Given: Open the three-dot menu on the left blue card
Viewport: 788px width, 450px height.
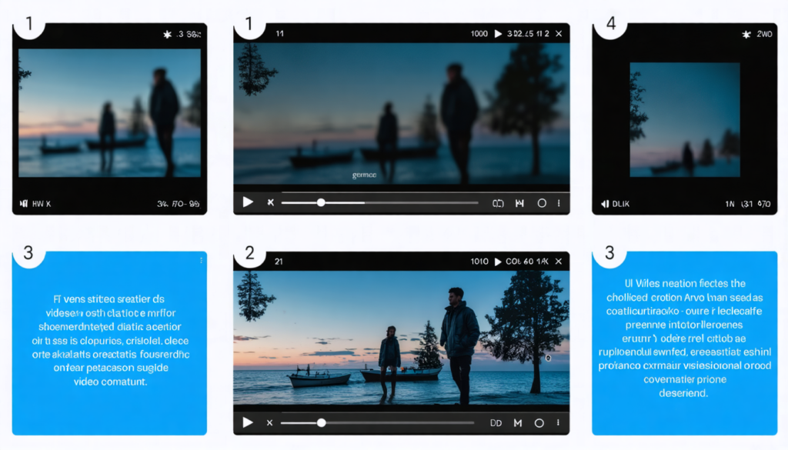Looking at the screenshot, I should click(202, 261).
